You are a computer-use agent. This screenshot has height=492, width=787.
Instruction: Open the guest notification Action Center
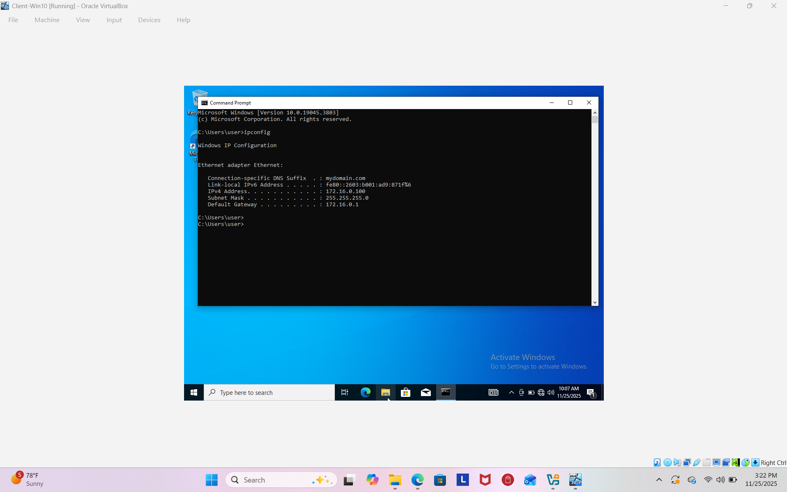point(591,392)
